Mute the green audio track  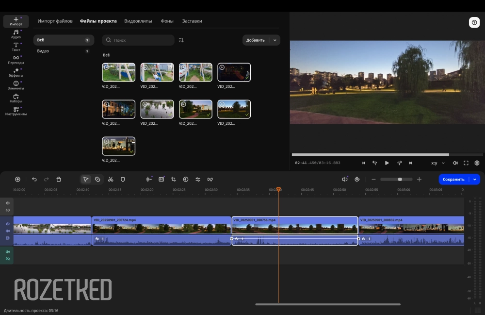tap(7, 252)
